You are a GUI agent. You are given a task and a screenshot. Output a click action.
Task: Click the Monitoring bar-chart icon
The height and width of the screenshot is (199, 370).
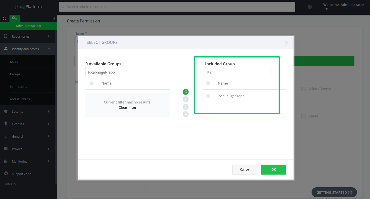(x=5, y=161)
